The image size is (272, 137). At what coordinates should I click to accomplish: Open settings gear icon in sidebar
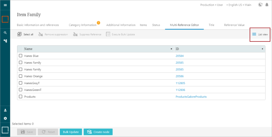5,119
